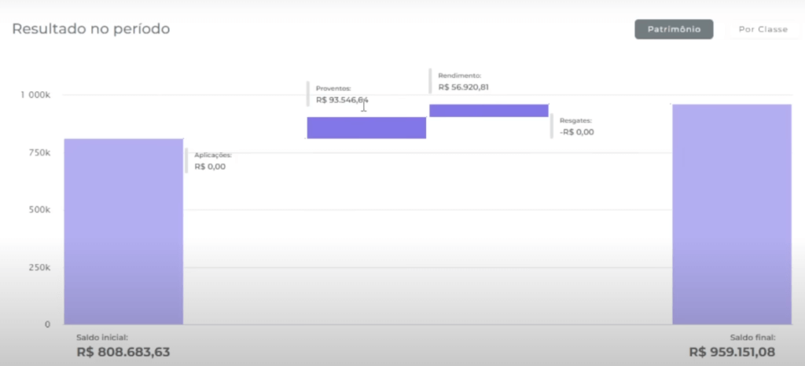
Task: Click the 750k axis label
Action: click(39, 152)
